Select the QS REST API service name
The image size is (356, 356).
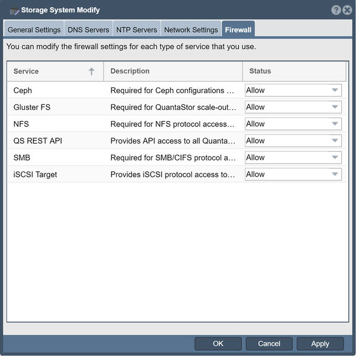pos(38,141)
